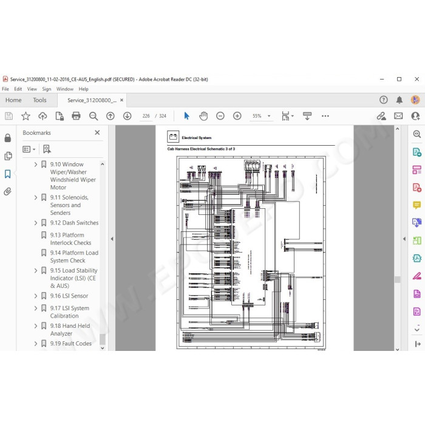425x425 pixels.
Task: Open the View menu
Action: click(x=32, y=89)
